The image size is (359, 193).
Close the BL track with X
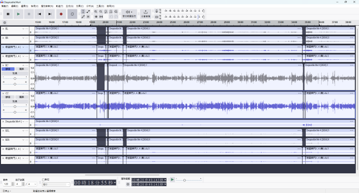3,29
